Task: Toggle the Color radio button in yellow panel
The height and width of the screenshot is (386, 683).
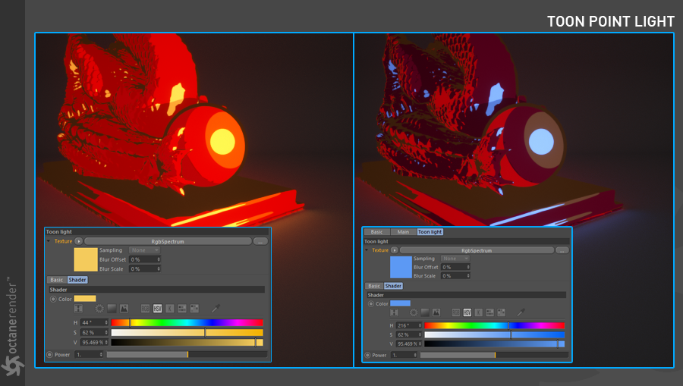Action: [53, 299]
